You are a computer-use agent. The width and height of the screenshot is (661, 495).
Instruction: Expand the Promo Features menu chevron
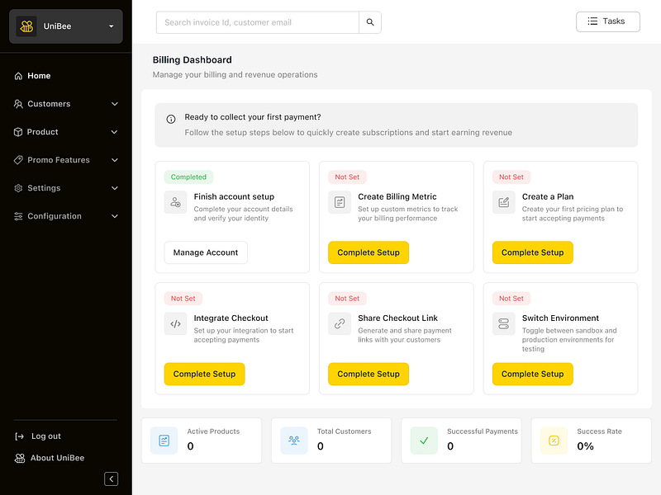(x=115, y=160)
